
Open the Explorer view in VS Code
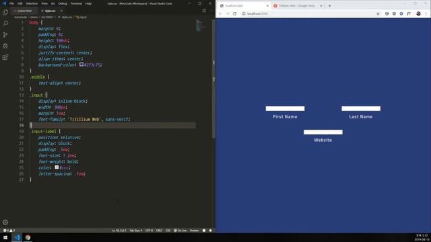[x=5, y=12]
